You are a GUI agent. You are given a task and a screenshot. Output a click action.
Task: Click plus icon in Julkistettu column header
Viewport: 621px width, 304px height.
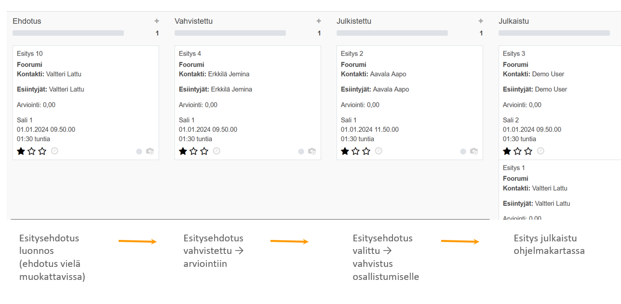point(481,21)
